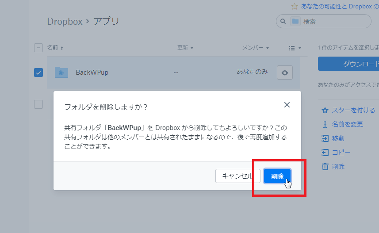Click the star icon next to スターを付ける
Screen dimensions: 379x233
pos(325,110)
